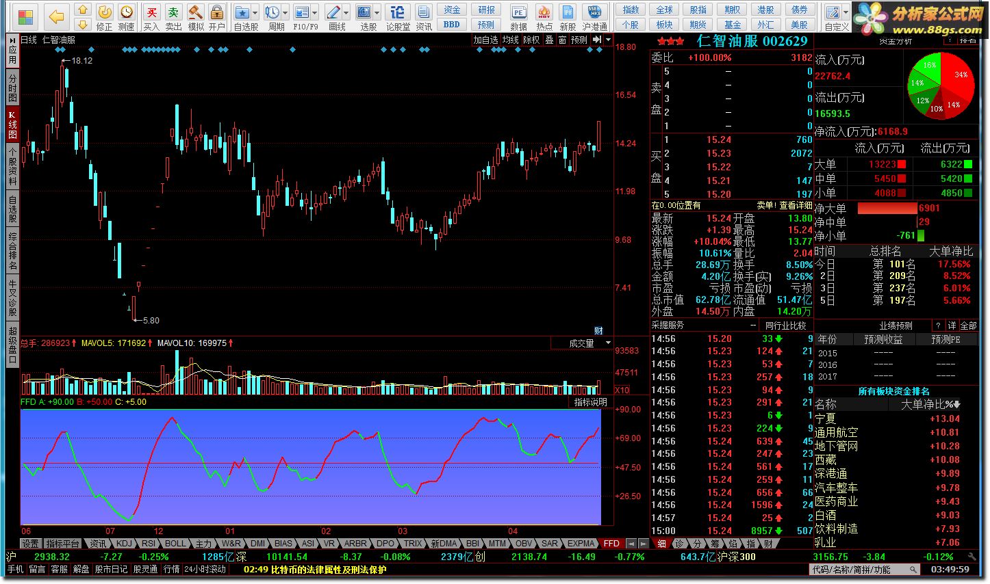Toggle 均线 moving averages on chart
The height and width of the screenshot is (584, 990).
[x=510, y=40]
